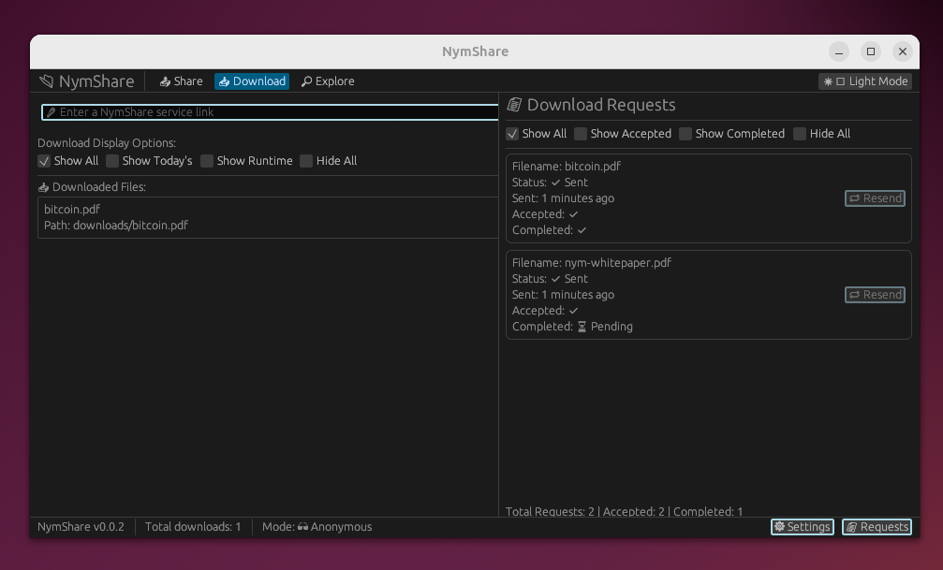This screenshot has height=570, width=943.
Task: Click the NymShare logo icon
Action: (46, 81)
